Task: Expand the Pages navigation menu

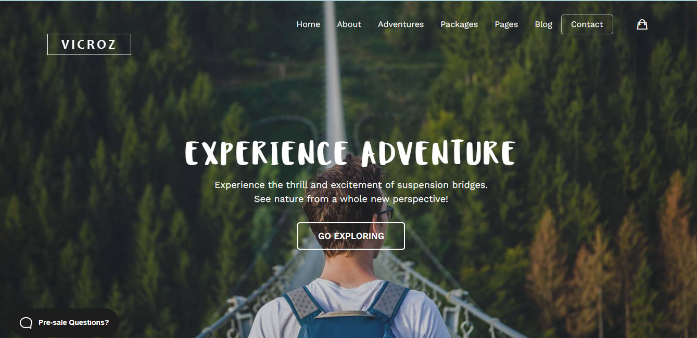Action: [506, 24]
